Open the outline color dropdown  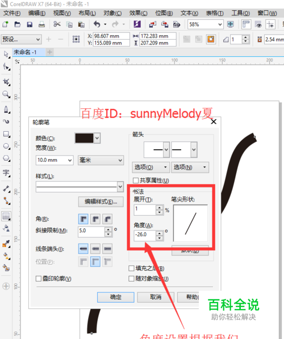pos(97,138)
